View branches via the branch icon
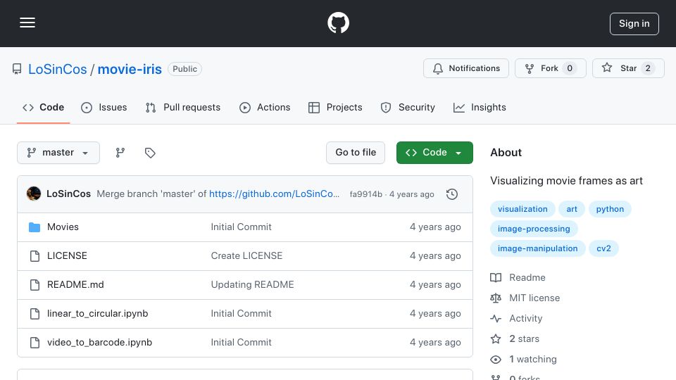This screenshot has width=676, height=380. pos(120,153)
